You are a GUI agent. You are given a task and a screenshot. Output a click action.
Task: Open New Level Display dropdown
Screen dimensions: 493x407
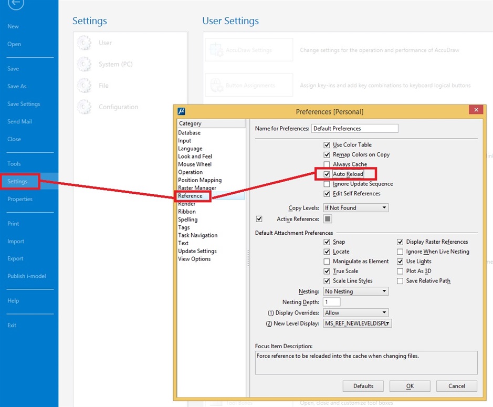click(x=358, y=323)
